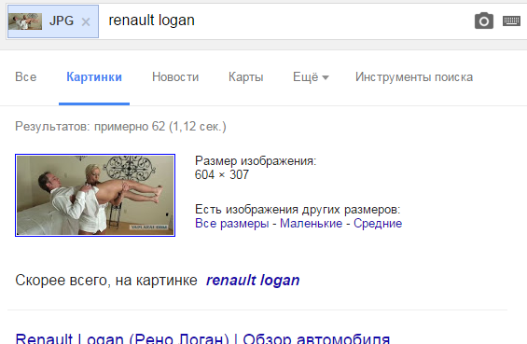This screenshot has width=527, height=344.
Task: Click the small JPG thumbnail in search box
Action: pyautogui.click(x=25, y=21)
